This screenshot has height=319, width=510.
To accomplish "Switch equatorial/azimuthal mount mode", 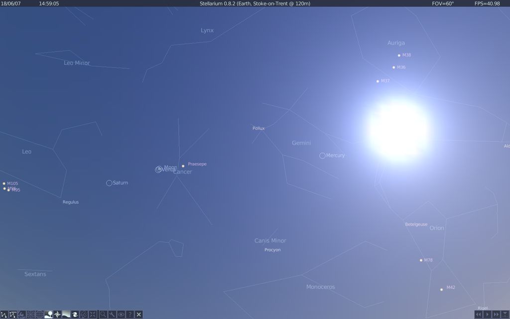I will (84, 315).
